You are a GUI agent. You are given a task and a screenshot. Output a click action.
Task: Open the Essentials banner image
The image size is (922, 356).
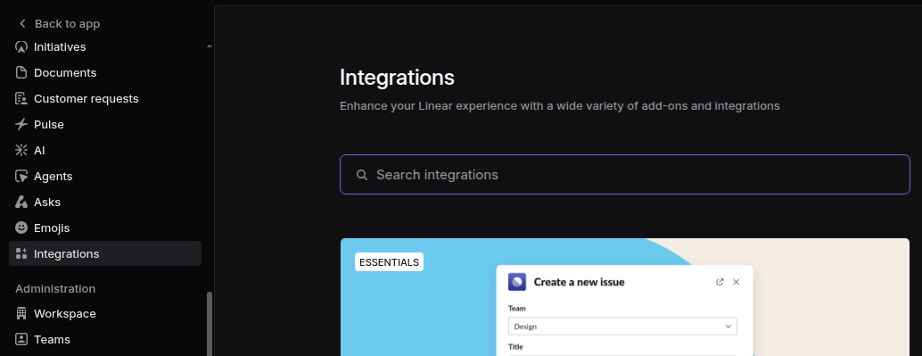(624, 297)
